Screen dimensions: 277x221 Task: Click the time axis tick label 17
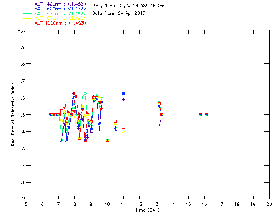pyautogui.click(x=221, y=204)
